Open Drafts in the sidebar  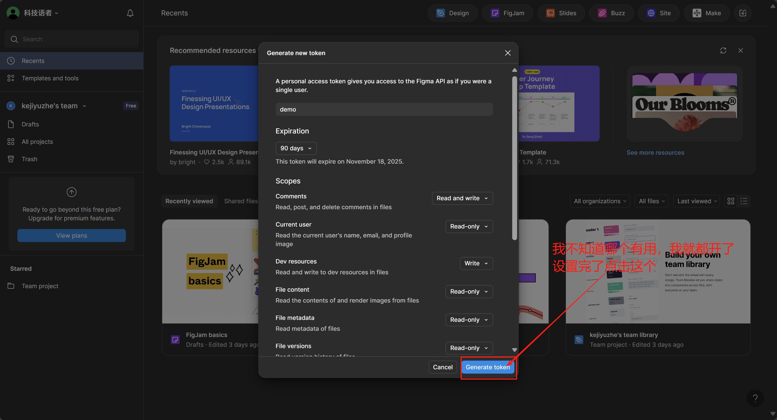[71, 124]
